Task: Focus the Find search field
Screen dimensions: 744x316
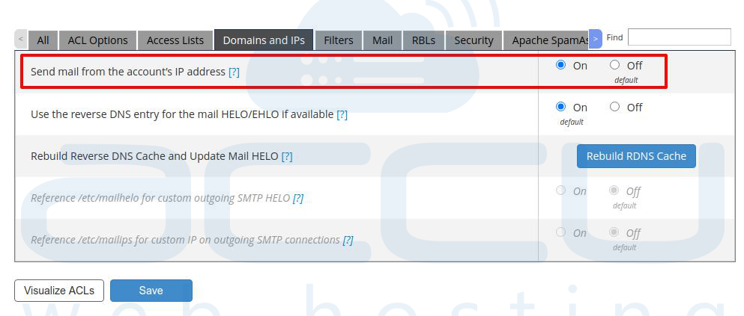Action: tap(679, 37)
